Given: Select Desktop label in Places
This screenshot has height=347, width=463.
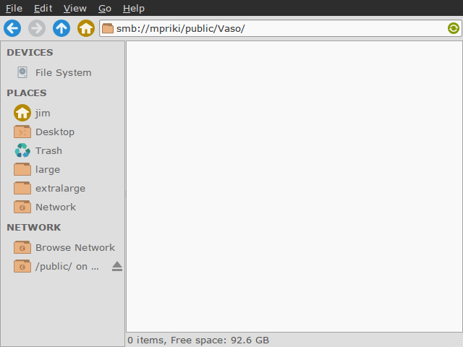Looking at the screenshot, I should click(55, 132).
